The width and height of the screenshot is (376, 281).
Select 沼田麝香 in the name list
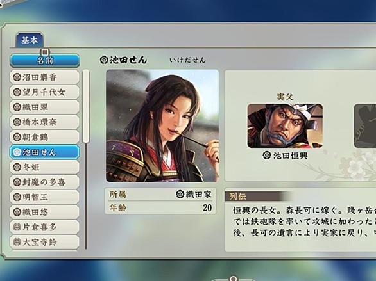click(45, 77)
